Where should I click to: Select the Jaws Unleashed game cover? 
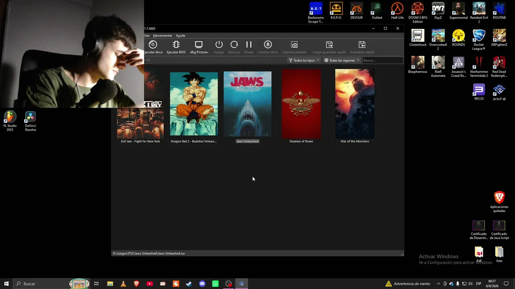point(247,104)
